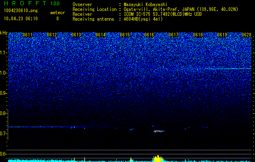Click the 1.0 kHz axis label
255x162 pixels.
tap(3, 73)
